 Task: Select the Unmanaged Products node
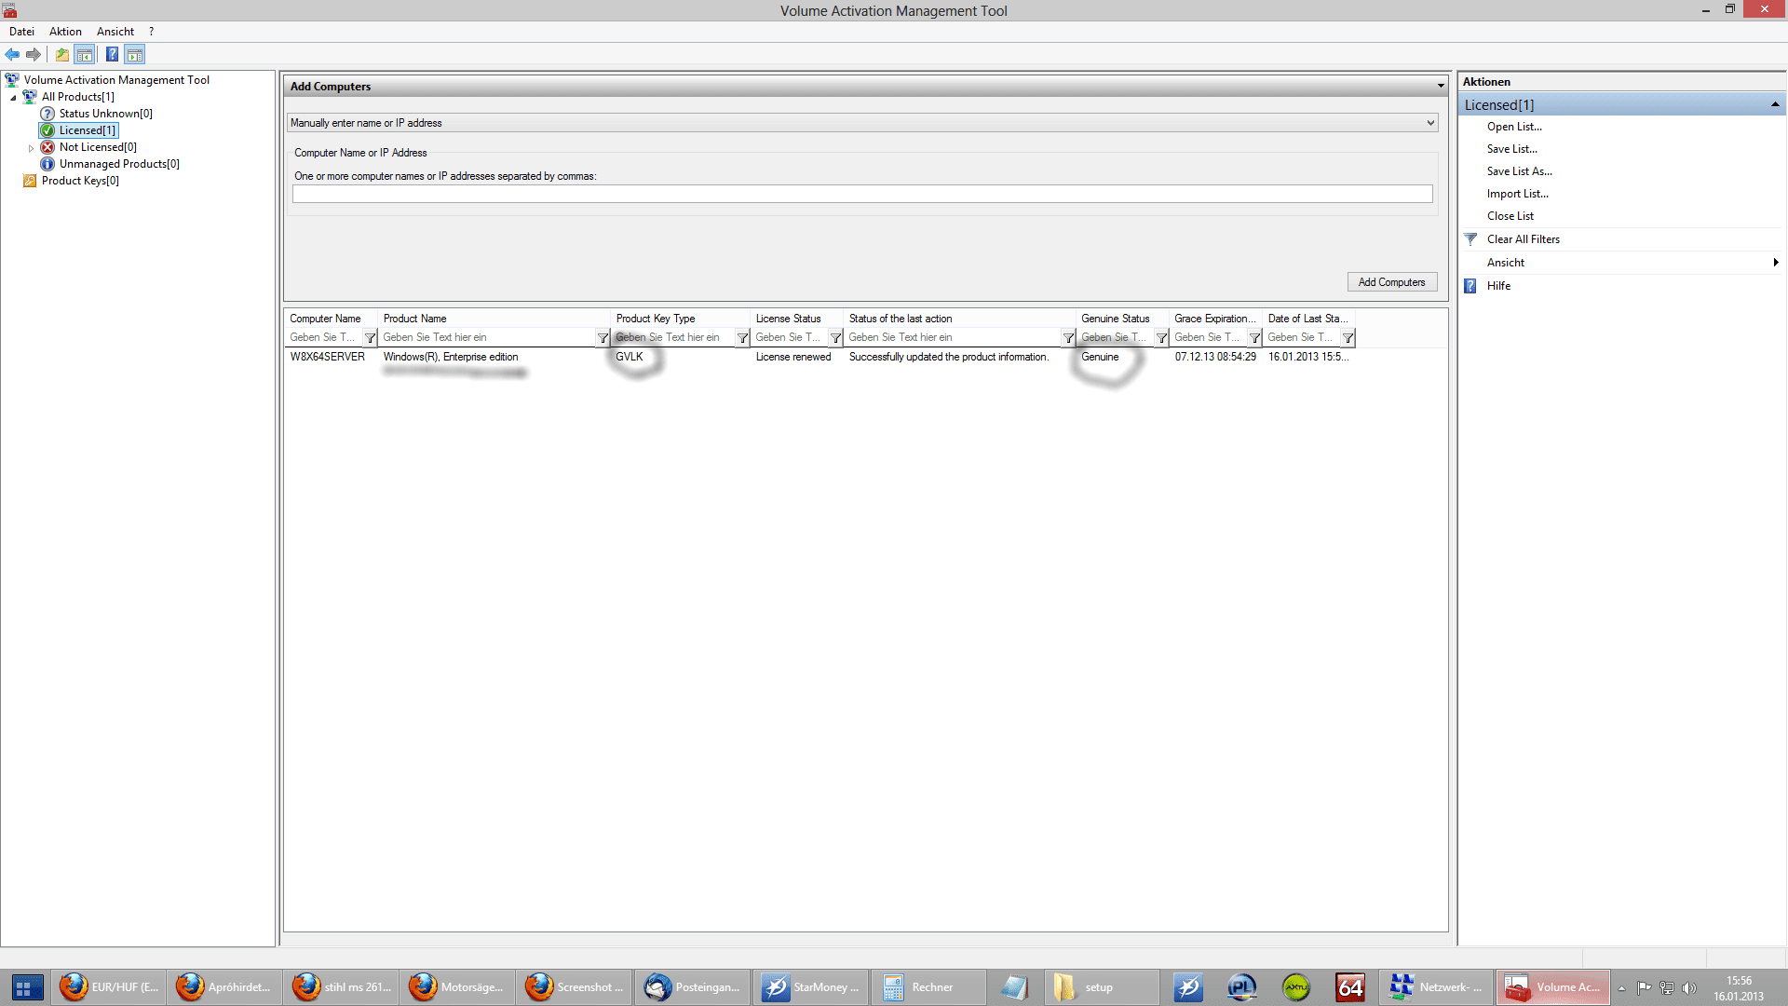tap(119, 164)
